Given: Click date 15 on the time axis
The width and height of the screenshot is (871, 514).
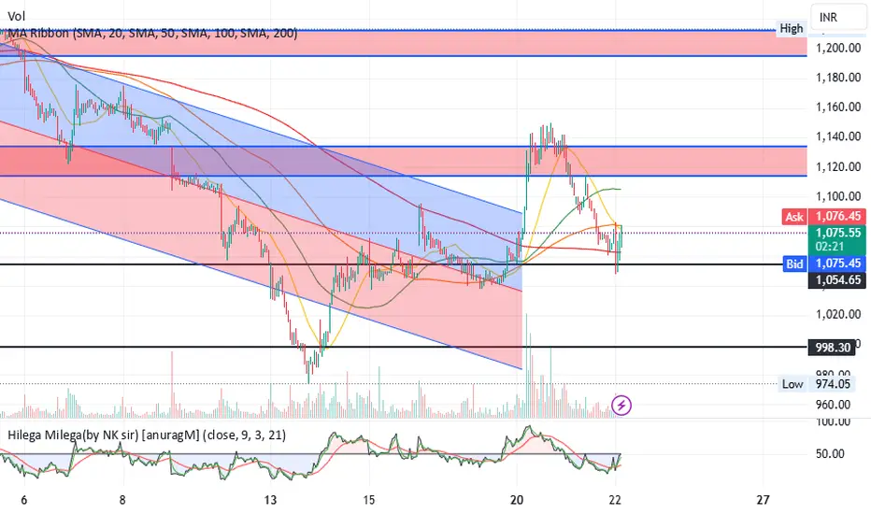Looking at the screenshot, I should pyautogui.click(x=369, y=500).
